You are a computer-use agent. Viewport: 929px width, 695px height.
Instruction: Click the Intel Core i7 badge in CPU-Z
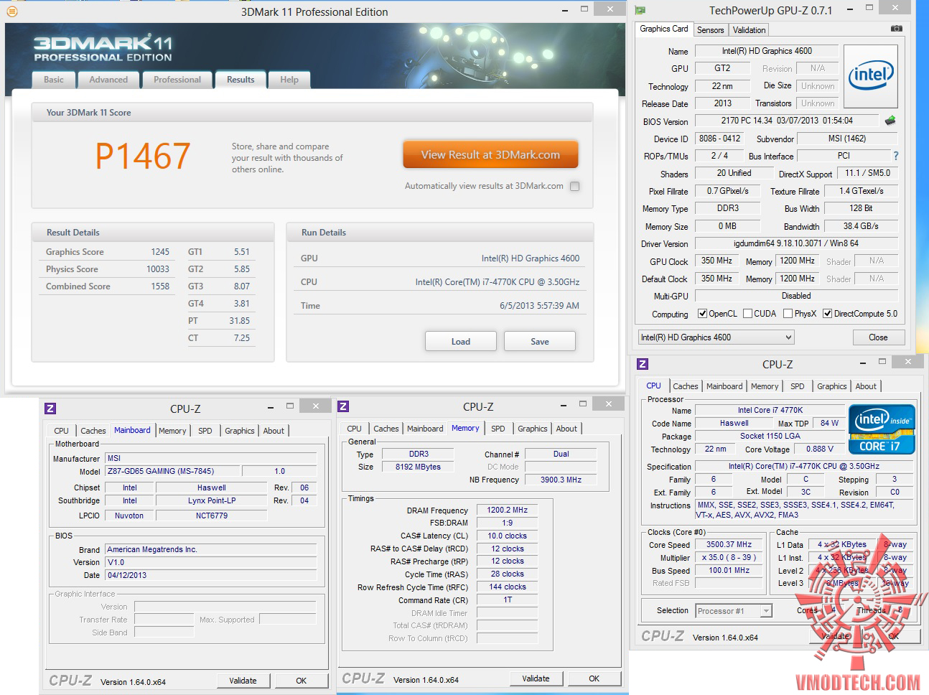[x=880, y=429]
